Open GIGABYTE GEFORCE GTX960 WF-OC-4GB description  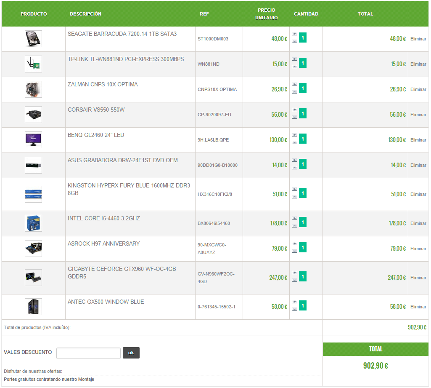click(122, 273)
